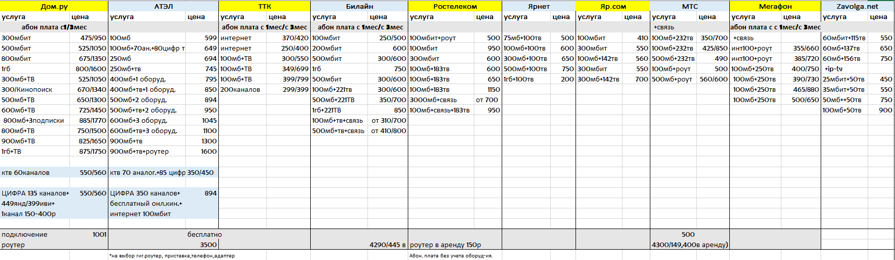Click the Мегафон header cell
The height and width of the screenshot is (260, 895).
pos(775,7)
